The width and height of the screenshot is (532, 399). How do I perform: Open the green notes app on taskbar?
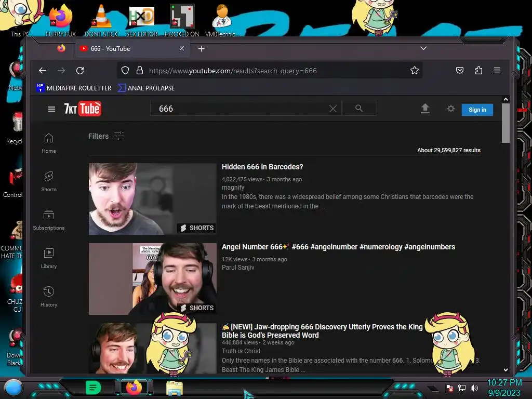tap(93, 388)
